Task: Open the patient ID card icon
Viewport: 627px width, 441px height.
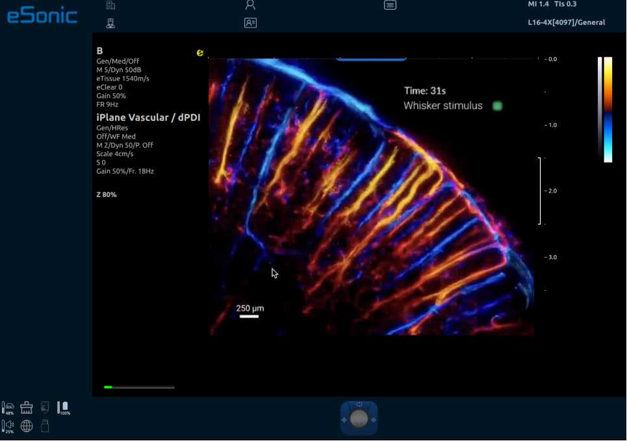Action: (x=250, y=23)
